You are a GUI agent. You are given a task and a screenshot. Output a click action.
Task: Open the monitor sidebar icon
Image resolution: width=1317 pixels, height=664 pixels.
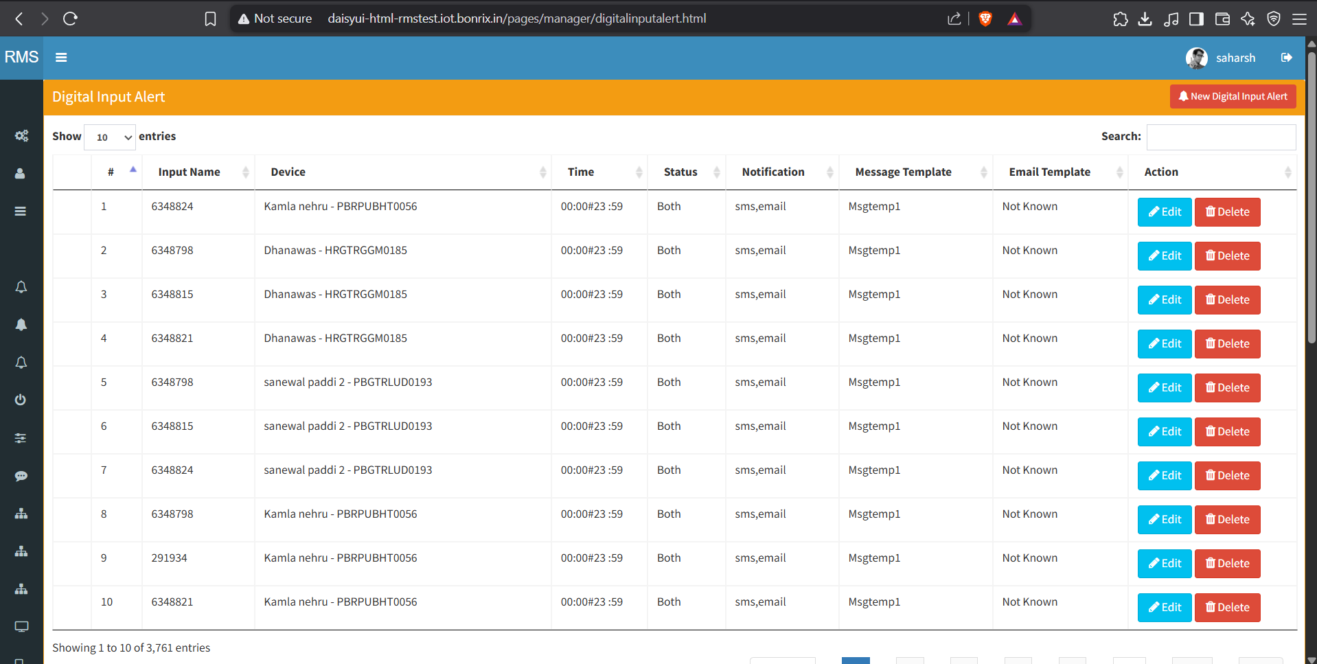coord(21,626)
